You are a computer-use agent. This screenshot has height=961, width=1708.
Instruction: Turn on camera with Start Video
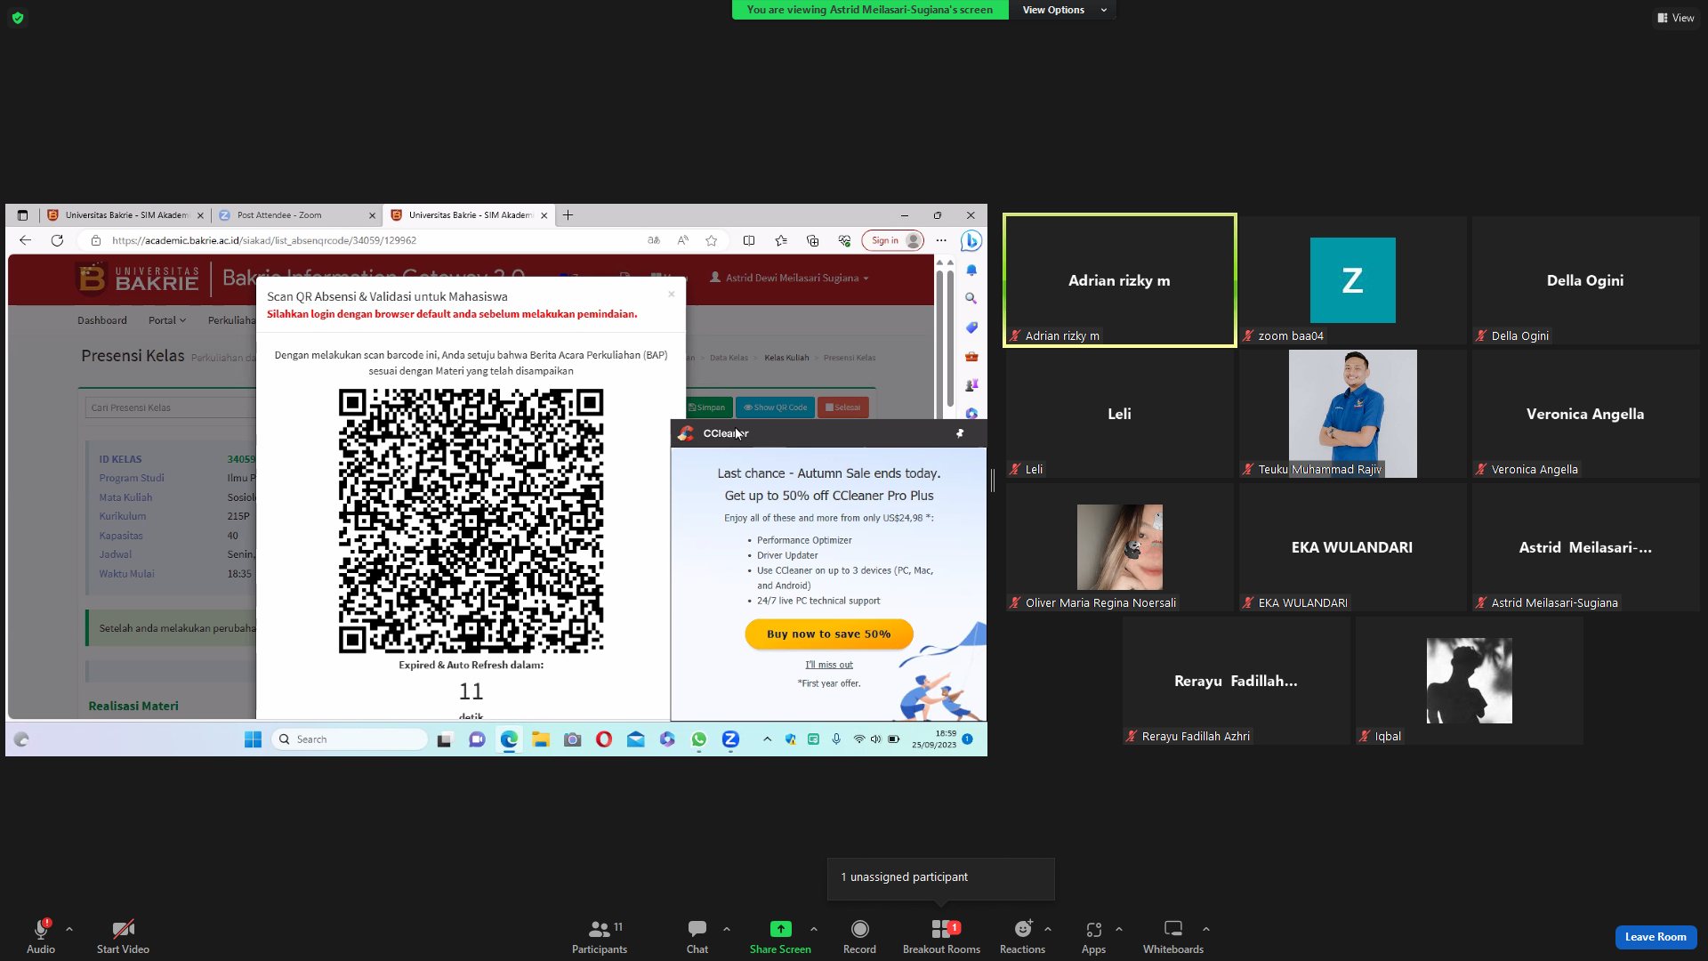click(123, 936)
